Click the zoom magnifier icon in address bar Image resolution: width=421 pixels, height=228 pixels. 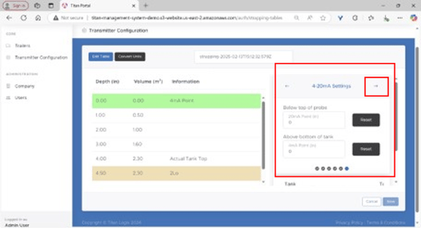coord(296,18)
